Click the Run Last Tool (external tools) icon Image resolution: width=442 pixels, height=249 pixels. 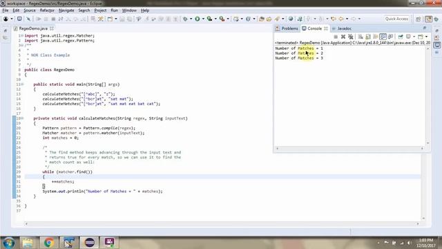point(222,19)
